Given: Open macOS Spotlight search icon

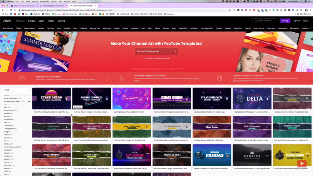Looking at the screenshot, I should [x=301, y=2].
